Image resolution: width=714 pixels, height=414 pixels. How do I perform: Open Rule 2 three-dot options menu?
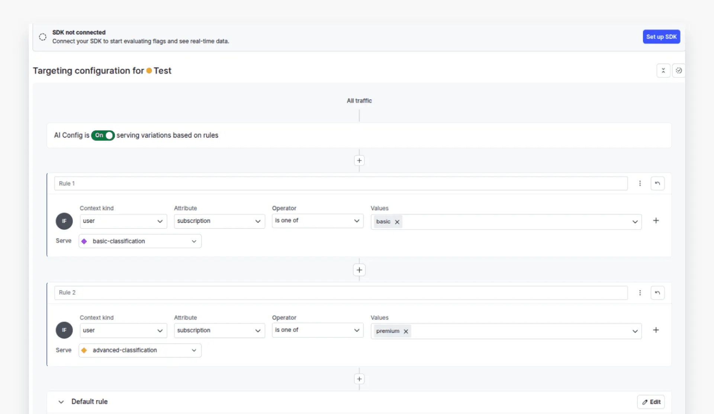tap(640, 293)
